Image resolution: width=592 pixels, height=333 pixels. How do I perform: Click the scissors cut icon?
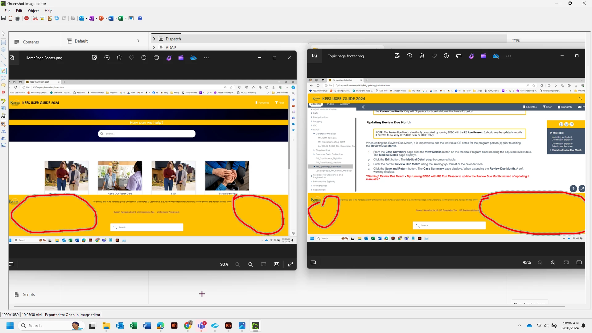[35, 18]
